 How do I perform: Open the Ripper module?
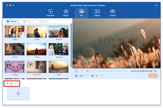[66, 13]
